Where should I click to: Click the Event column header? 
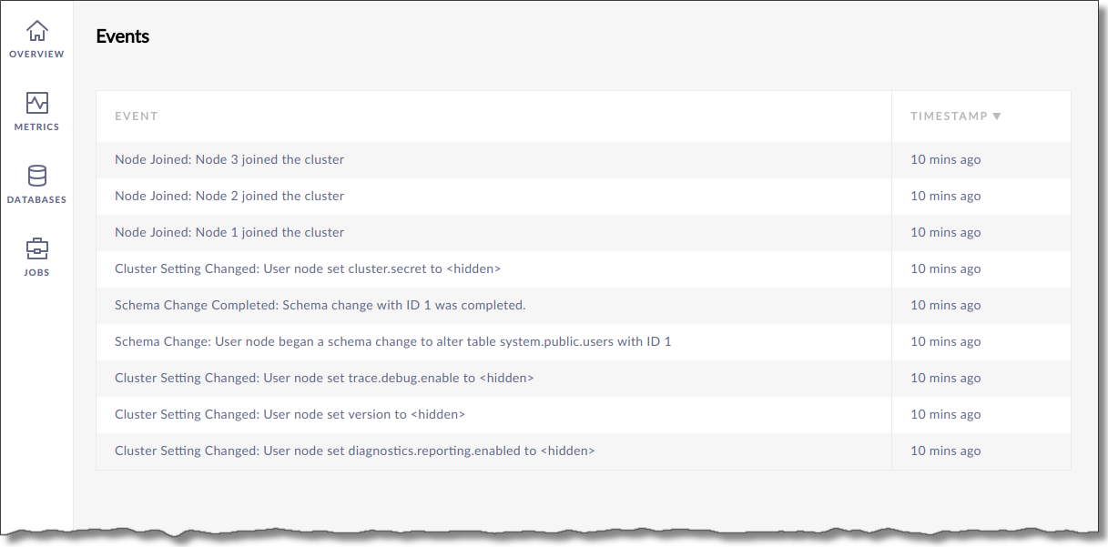point(137,116)
